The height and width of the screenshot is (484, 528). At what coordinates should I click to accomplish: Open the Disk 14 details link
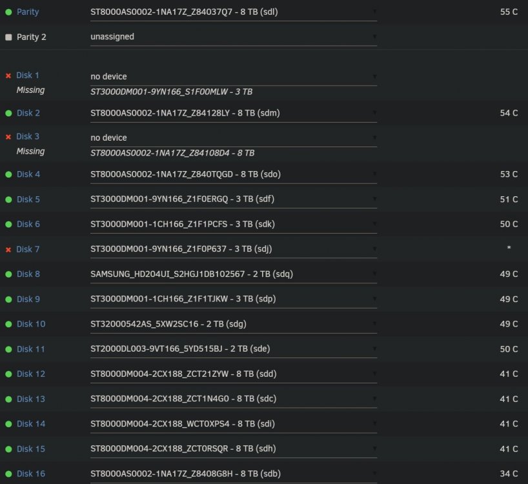[31, 424]
